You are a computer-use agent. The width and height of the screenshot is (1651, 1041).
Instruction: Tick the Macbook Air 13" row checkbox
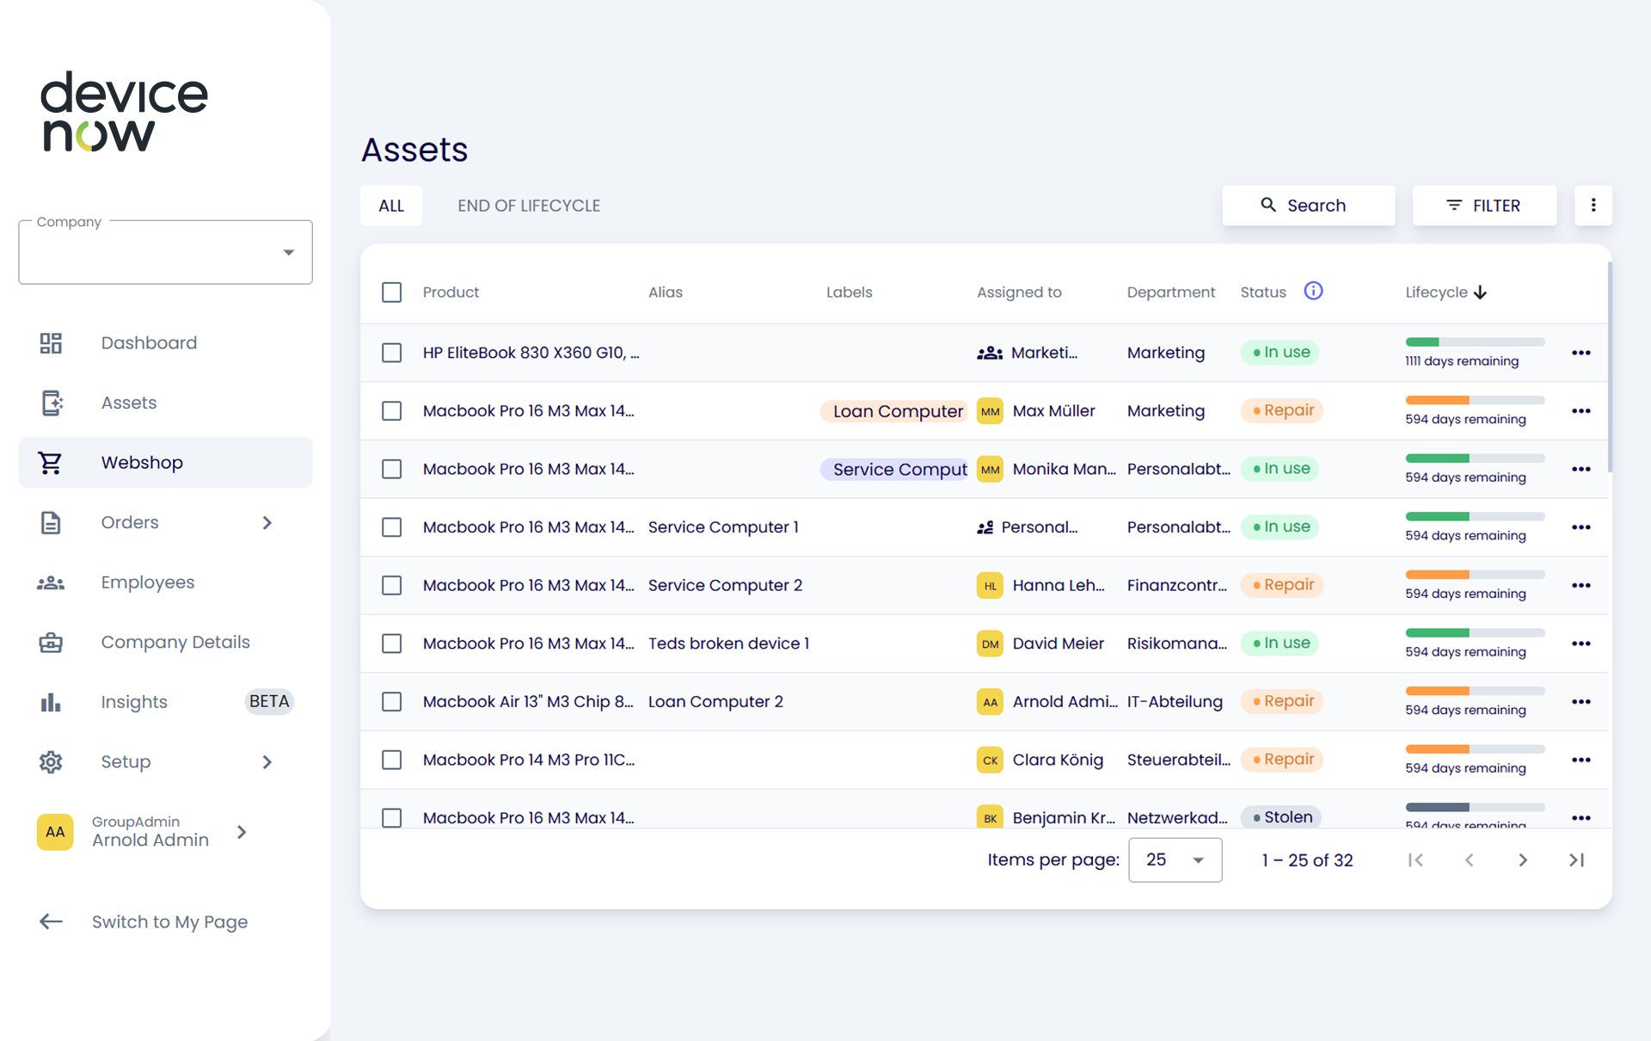click(392, 702)
